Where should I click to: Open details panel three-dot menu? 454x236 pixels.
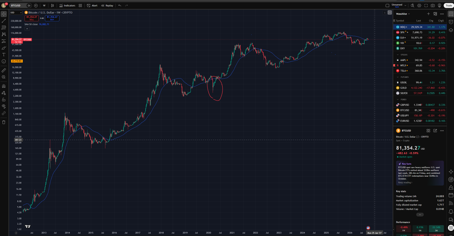(442, 131)
